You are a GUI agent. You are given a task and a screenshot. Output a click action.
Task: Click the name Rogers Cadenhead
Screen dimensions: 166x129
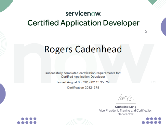[x=83, y=49]
